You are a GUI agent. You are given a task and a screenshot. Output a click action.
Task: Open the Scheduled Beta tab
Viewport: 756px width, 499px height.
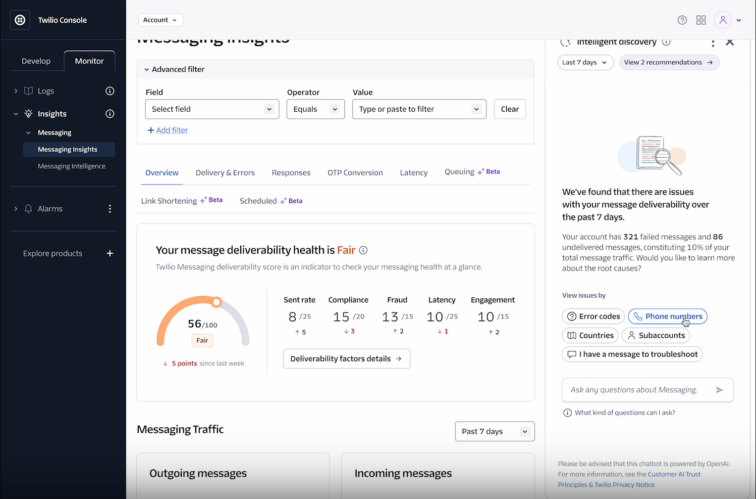click(x=271, y=201)
